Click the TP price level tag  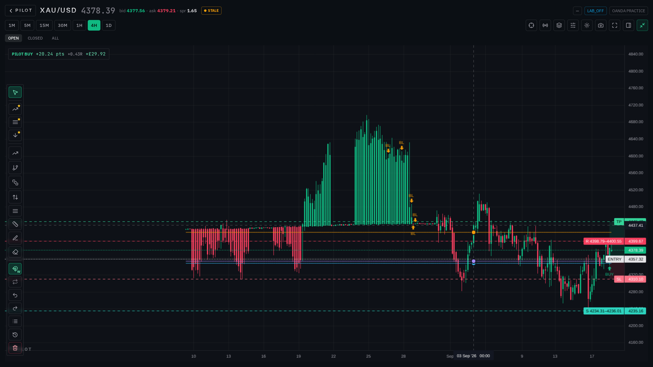[619, 222]
